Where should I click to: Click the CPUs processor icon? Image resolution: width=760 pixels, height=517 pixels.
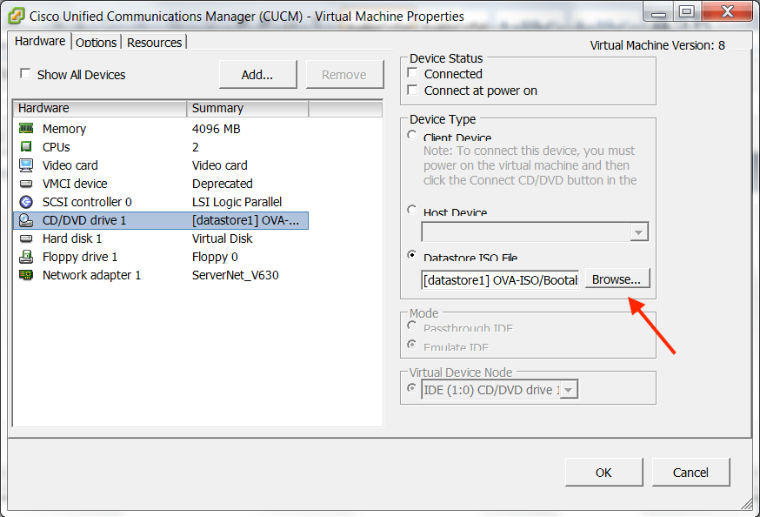26,146
